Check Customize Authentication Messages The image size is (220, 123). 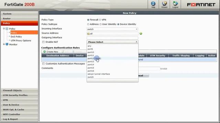(43, 64)
